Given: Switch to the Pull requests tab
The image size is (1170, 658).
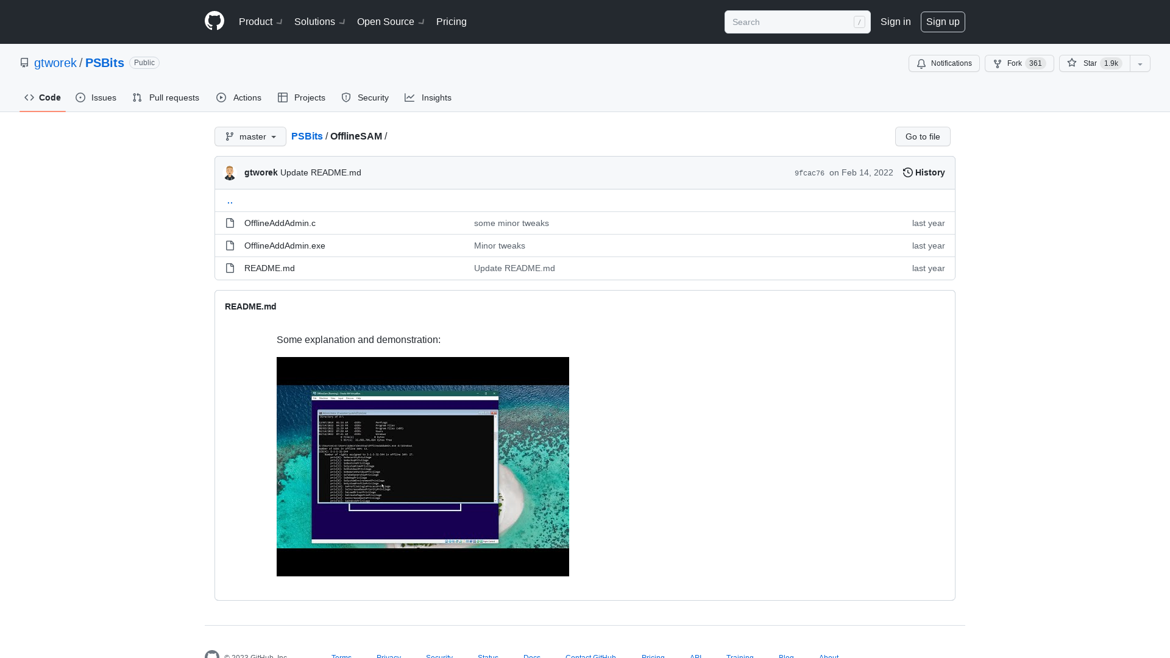Looking at the screenshot, I should point(166,97).
